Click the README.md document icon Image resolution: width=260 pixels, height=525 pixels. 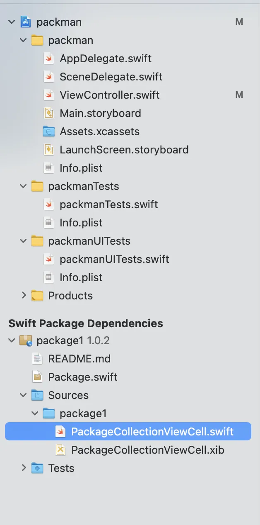(38, 359)
